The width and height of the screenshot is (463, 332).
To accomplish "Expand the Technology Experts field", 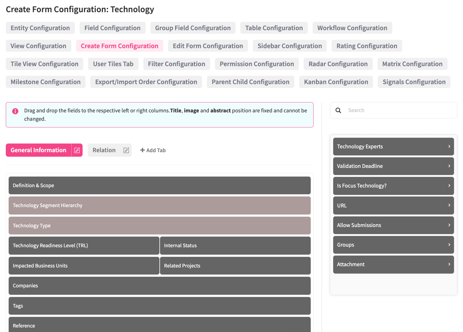I will pos(449,146).
